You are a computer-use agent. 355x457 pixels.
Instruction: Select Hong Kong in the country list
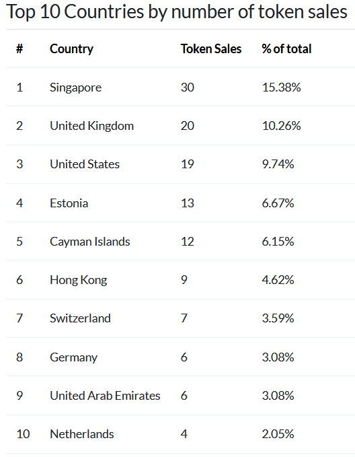(x=79, y=280)
